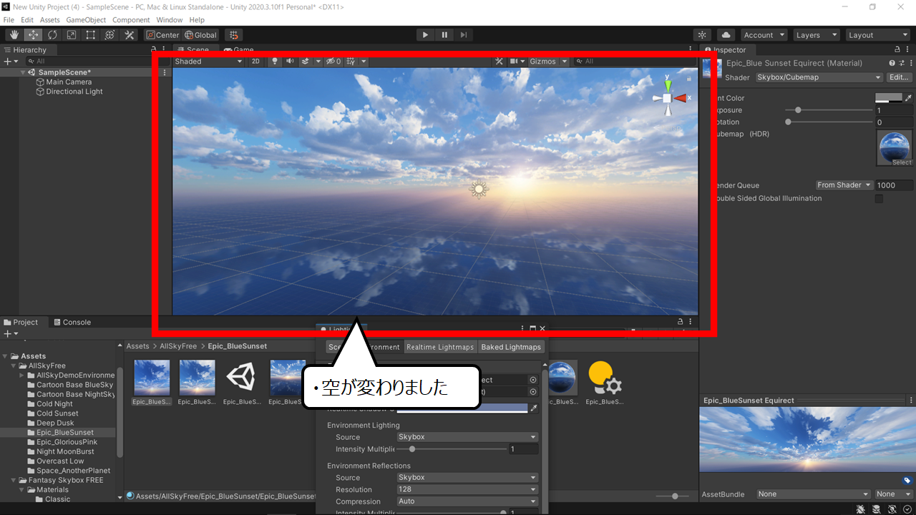Screen dimensions: 916x515
Task: Click Select under Cubemap thumbnail
Action: 902,162
